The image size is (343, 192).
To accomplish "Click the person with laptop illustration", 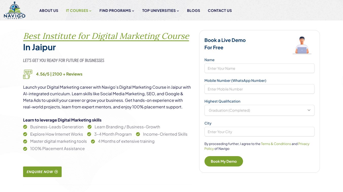I will point(302,45).
